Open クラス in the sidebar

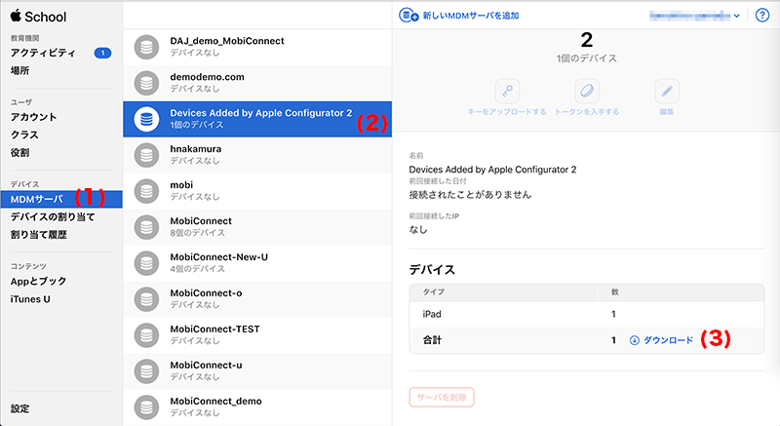(24, 135)
